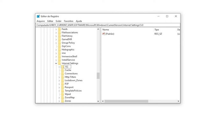Select the (Padrão) value name
204x114 pixels.
point(110,34)
